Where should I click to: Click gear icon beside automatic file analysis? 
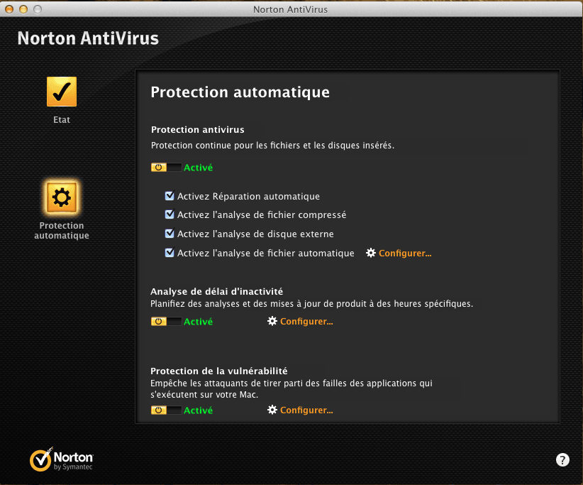(x=370, y=253)
